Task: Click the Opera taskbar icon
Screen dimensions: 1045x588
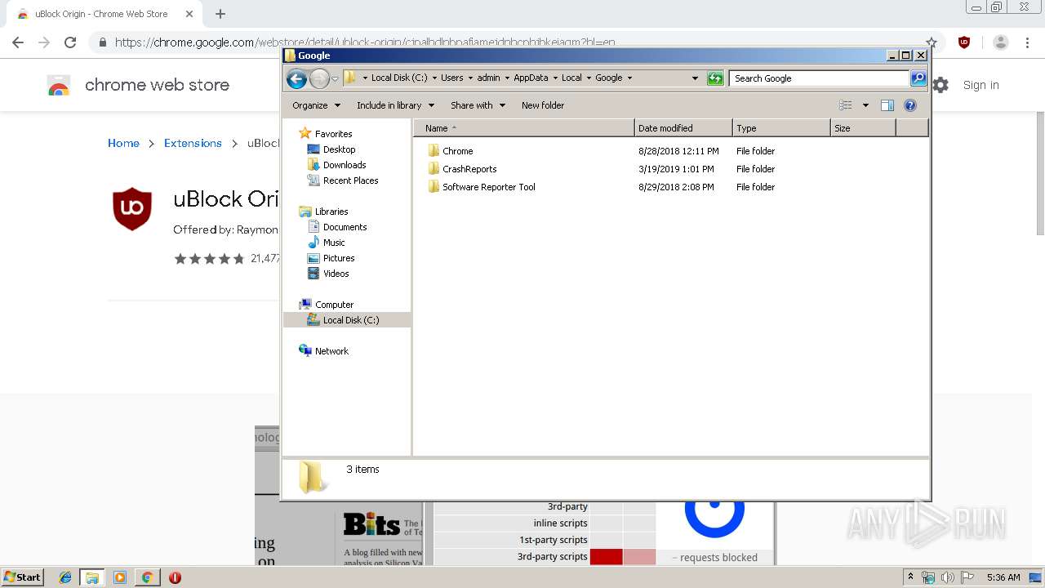Action: (175, 577)
